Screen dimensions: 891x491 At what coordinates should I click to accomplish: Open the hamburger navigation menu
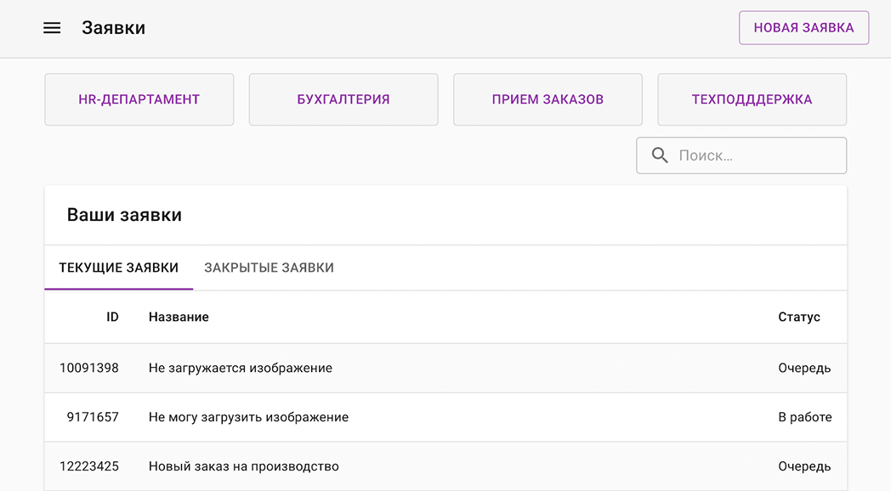click(x=52, y=28)
